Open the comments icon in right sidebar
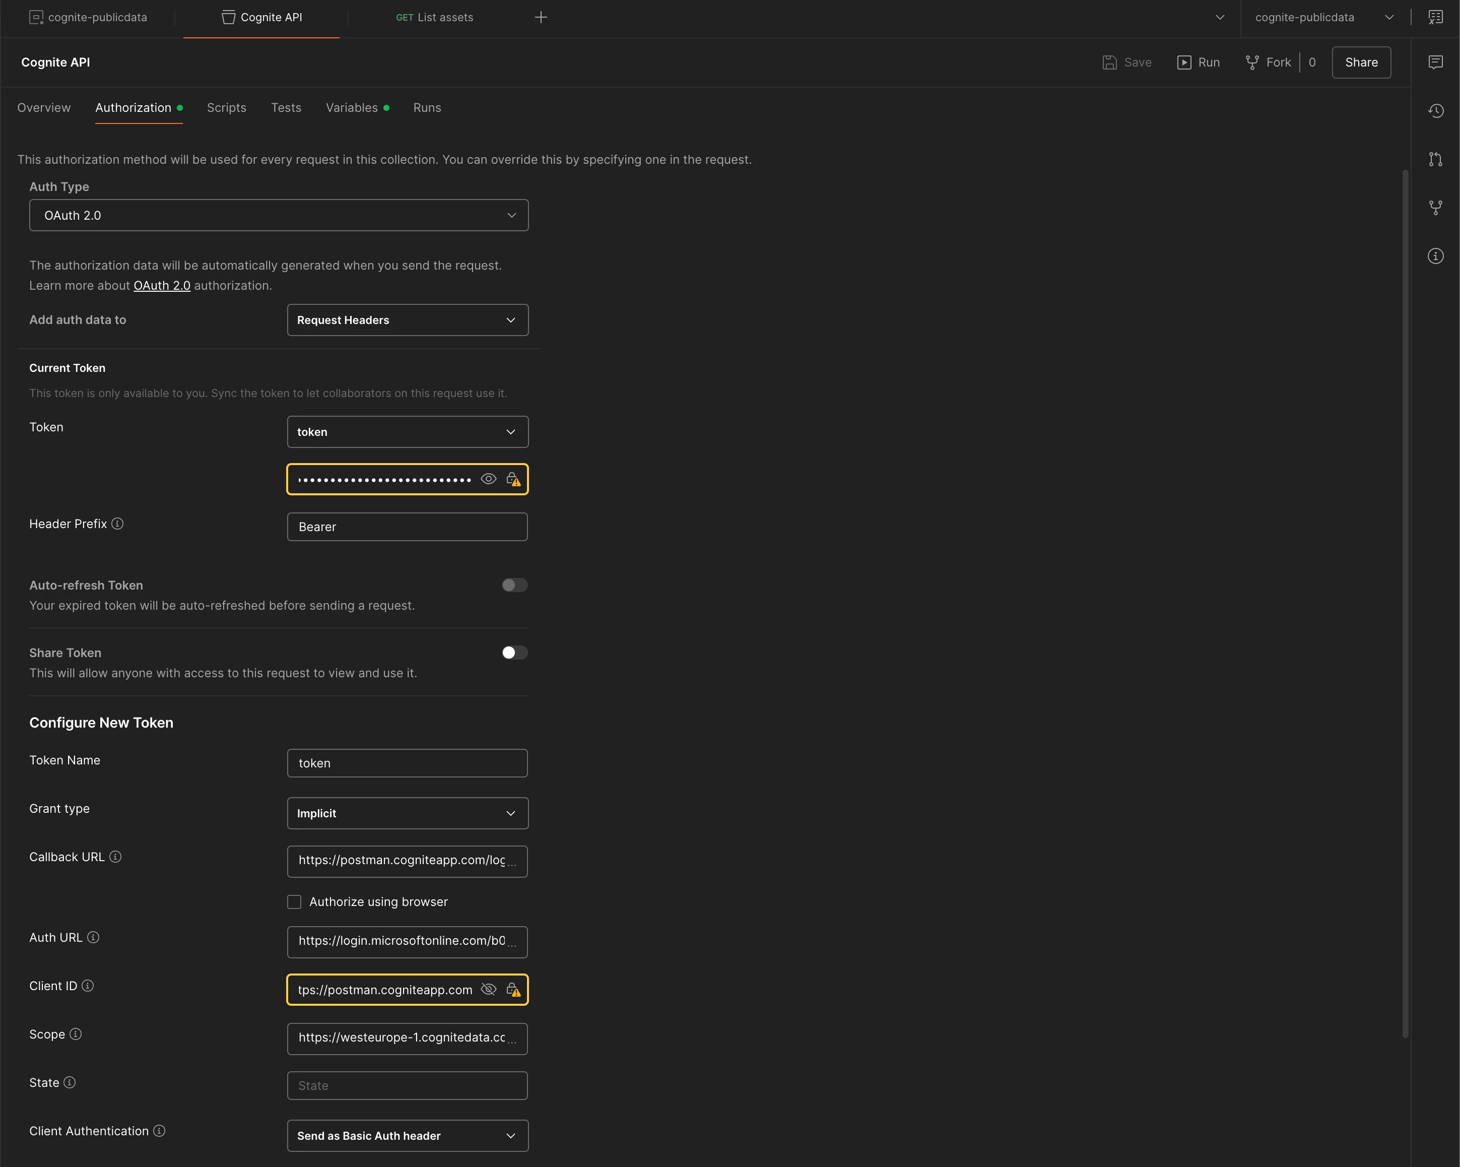The width and height of the screenshot is (1460, 1167). [1435, 62]
